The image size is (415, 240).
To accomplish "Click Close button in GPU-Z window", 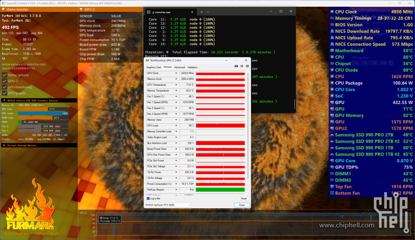I will (242, 205).
